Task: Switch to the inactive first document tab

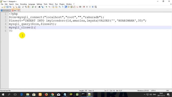Action: coord(6,11)
